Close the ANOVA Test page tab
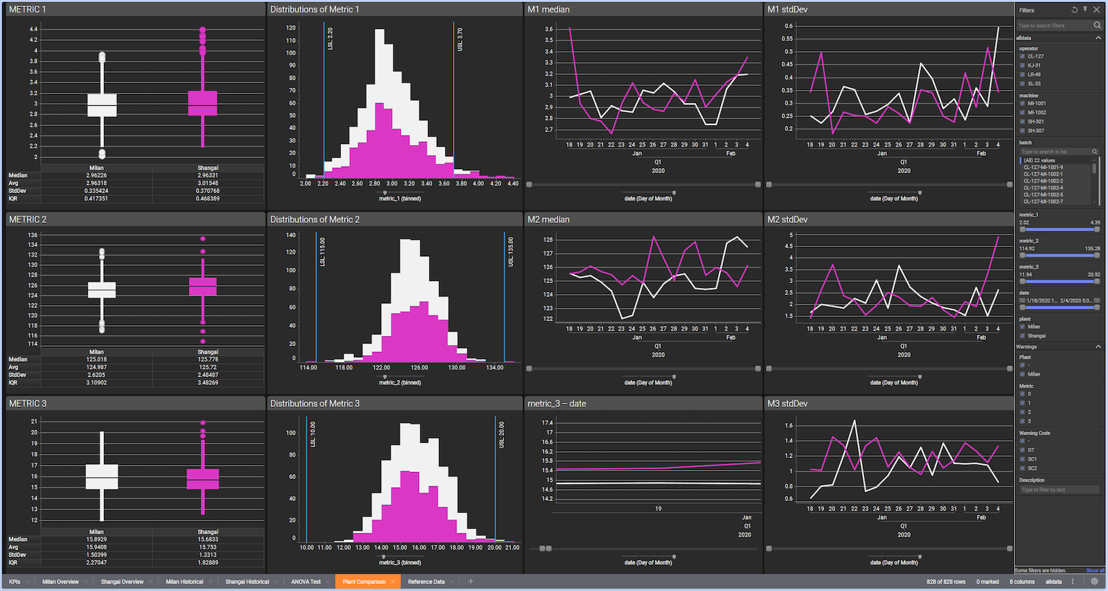1108x591 pixels. point(328,582)
